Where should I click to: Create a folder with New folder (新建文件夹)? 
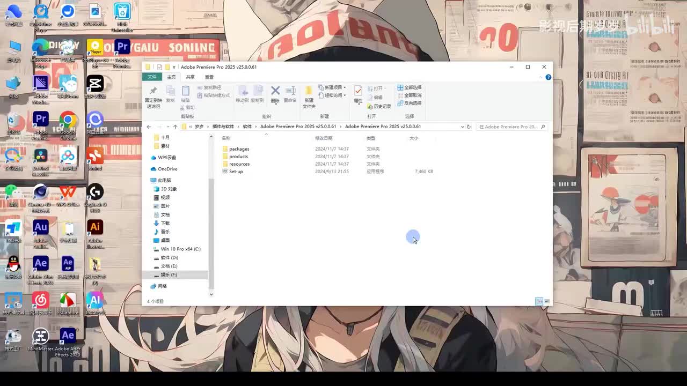(x=309, y=96)
